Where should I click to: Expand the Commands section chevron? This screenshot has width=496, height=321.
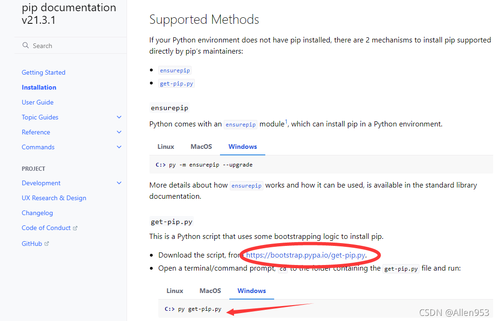click(x=119, y=147)
